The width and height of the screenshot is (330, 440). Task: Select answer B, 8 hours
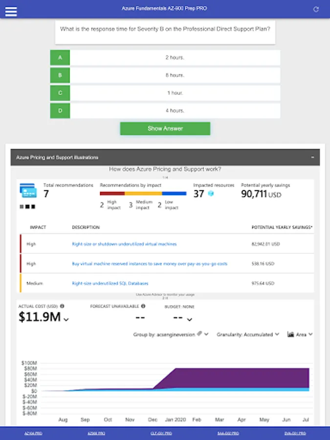[165, 75]
